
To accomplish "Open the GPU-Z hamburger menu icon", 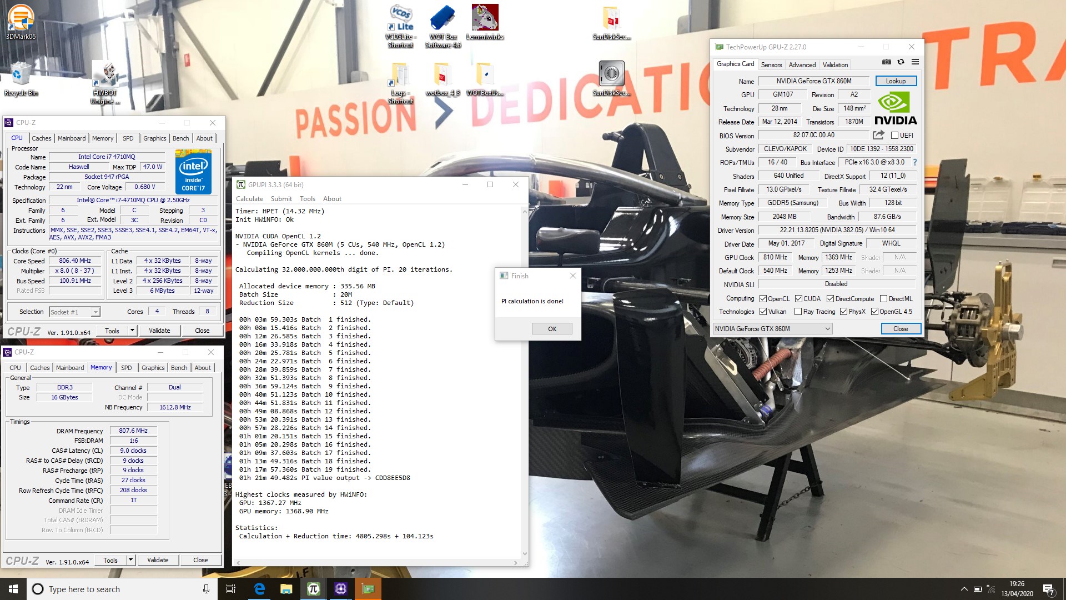I will tap(915, 62).
